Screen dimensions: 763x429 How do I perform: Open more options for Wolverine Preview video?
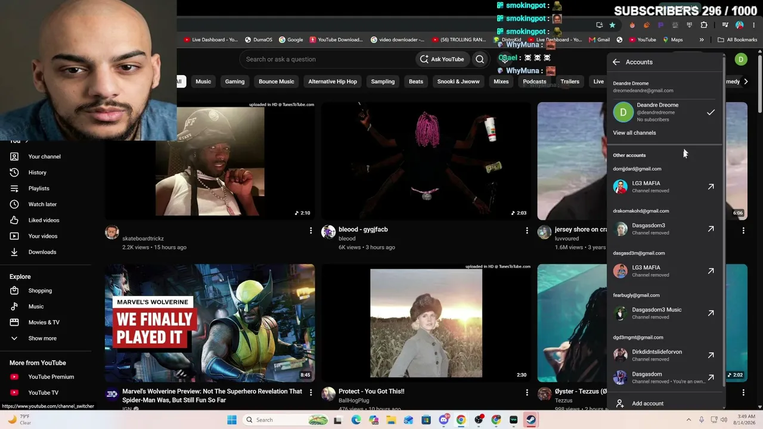click(311, 392)
